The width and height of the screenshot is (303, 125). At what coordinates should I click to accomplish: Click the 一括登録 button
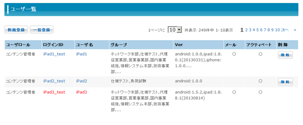pos(42,30)
